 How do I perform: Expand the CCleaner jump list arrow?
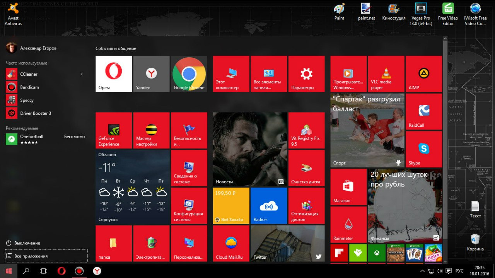tap(82, 74)
